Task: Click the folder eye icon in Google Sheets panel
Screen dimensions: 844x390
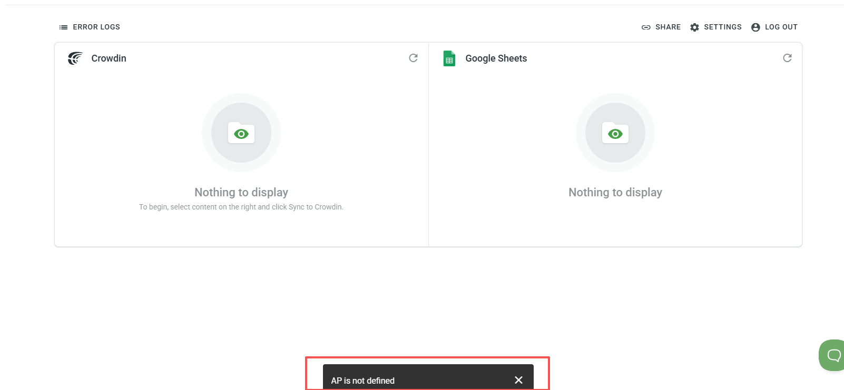Action: (615, 133)
